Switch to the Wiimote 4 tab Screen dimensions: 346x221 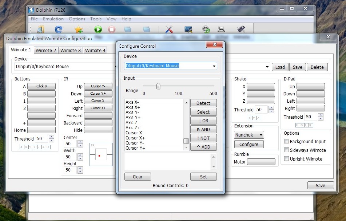click(x=95, y=50)
